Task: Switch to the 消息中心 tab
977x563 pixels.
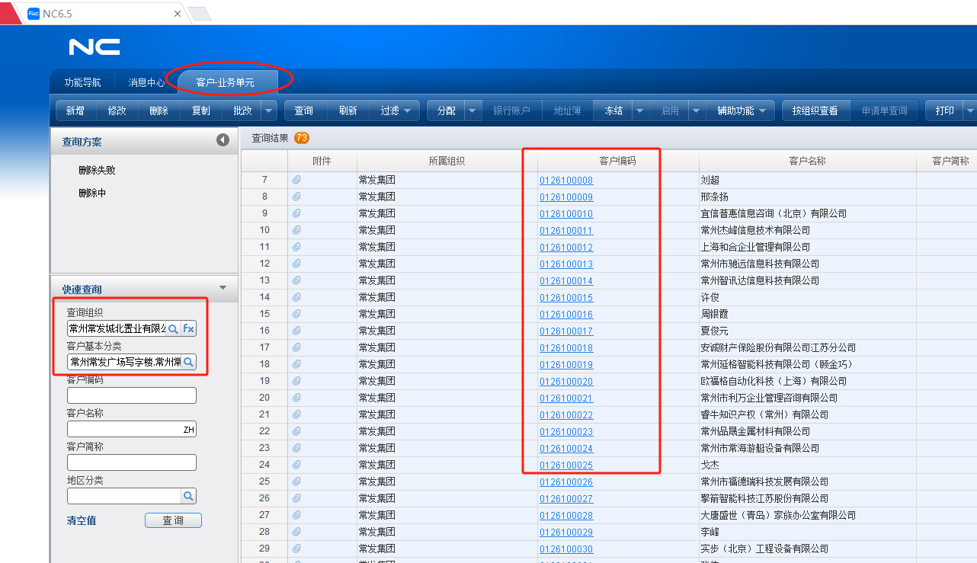Action: tap(146, 82)
